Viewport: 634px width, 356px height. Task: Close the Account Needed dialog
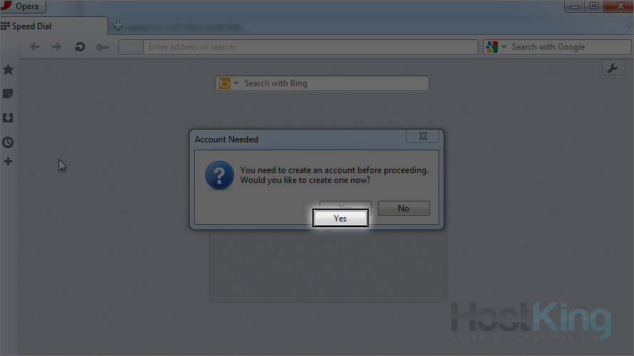[422, 137]
